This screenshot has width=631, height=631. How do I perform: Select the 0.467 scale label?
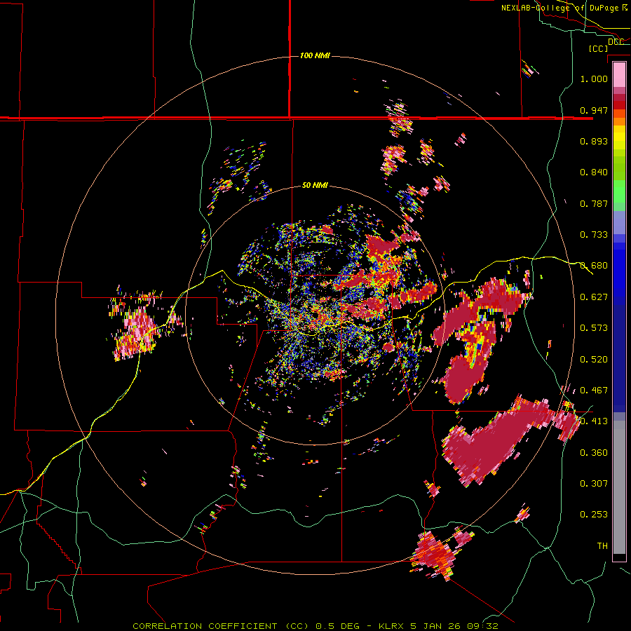point(594,391)
